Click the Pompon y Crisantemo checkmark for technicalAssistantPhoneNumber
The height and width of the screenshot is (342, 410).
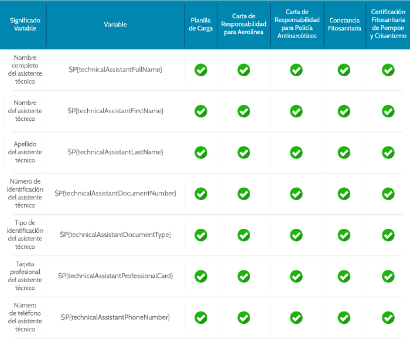tap(388, 317)
